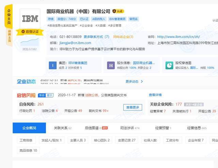The image size is (218, 168).
Task: Click the 工资分布 sub-tab button
Action: point(173,140)
